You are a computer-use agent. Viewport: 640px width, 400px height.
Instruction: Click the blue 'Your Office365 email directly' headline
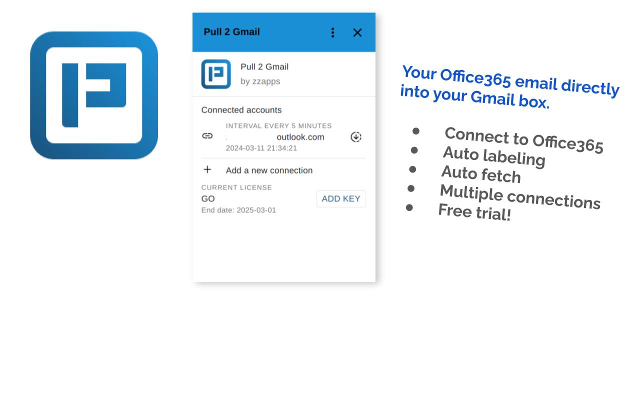pos(510,86)
